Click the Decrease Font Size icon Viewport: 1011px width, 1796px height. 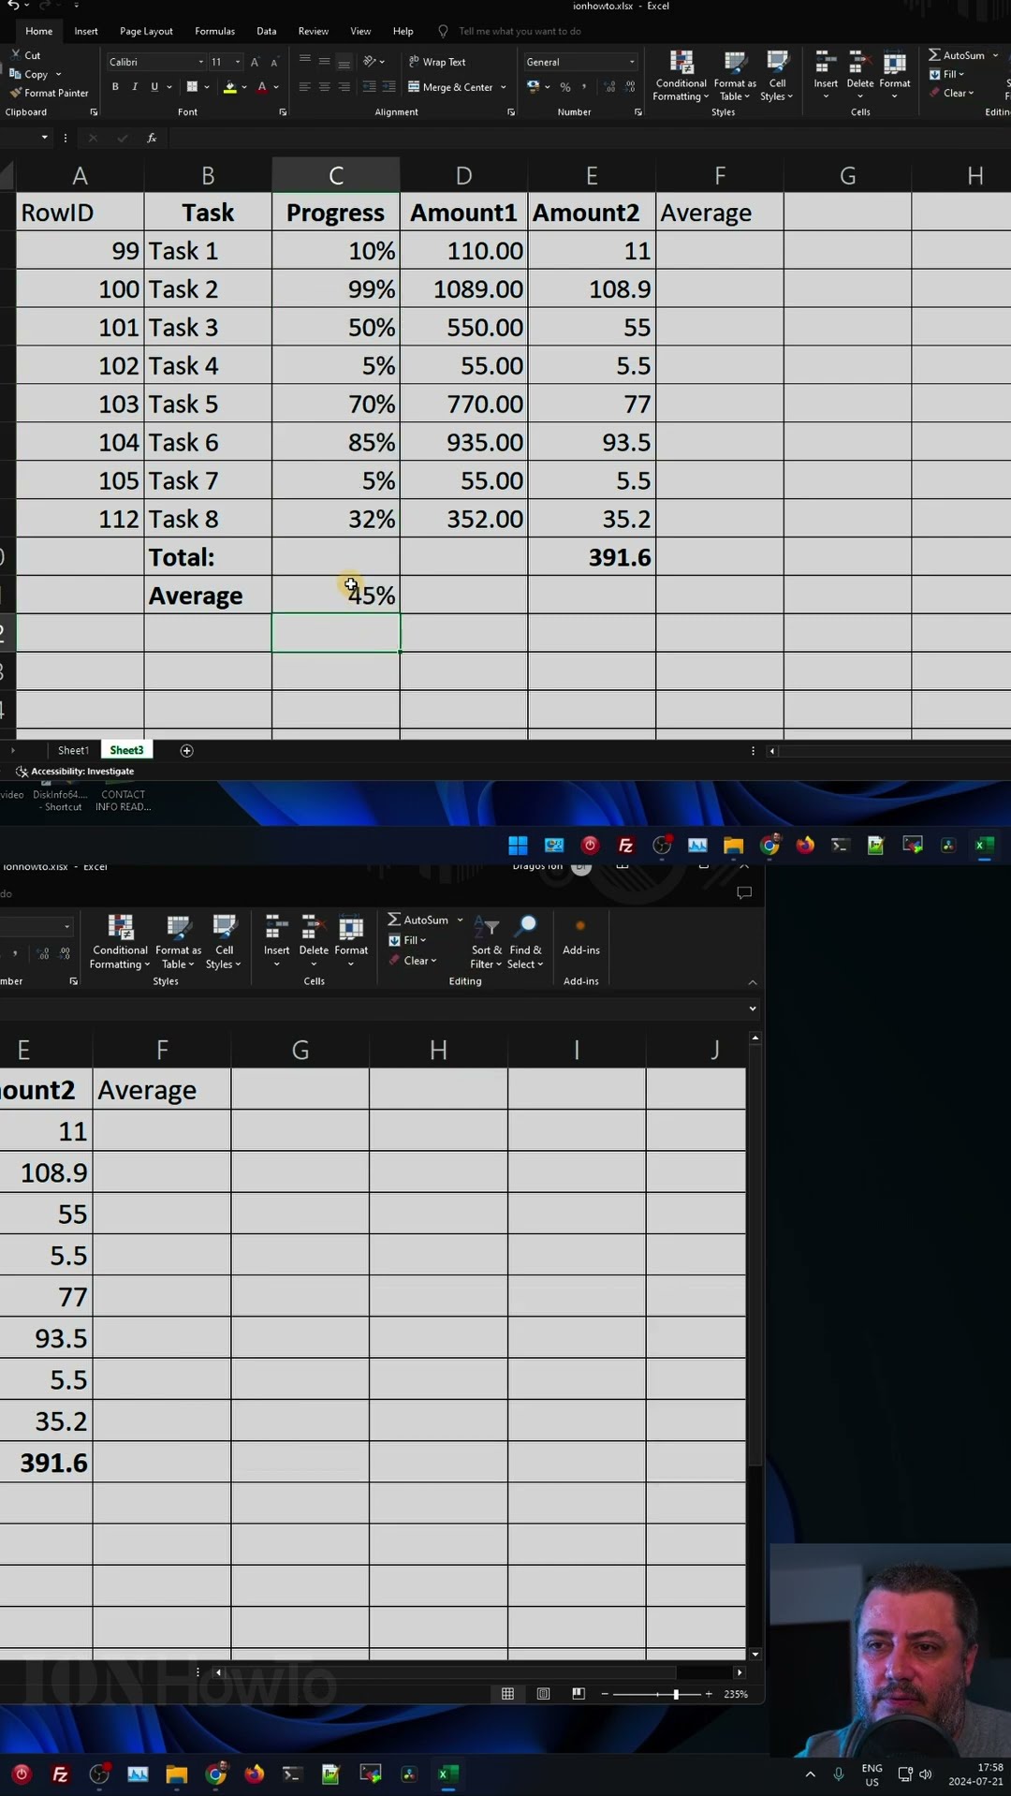(274, 62)
